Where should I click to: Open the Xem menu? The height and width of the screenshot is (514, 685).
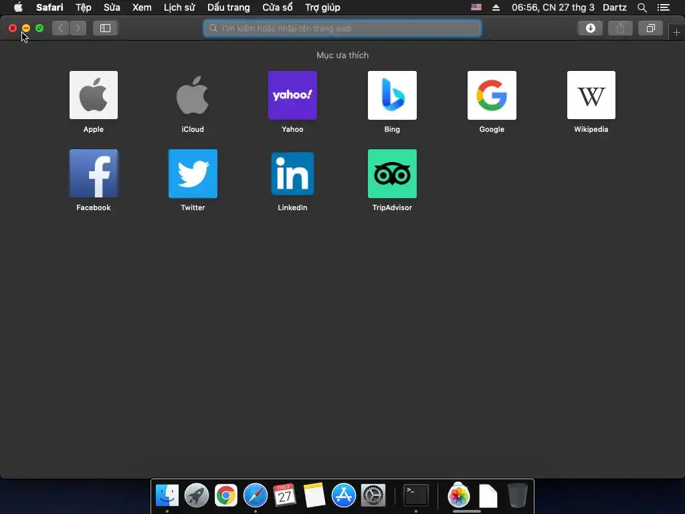click(142, 7)
